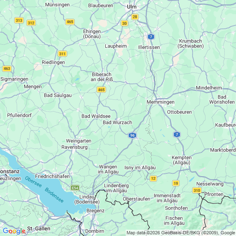
Task: Click the 310 road shield near Pfronten
Action: [197, 190]
